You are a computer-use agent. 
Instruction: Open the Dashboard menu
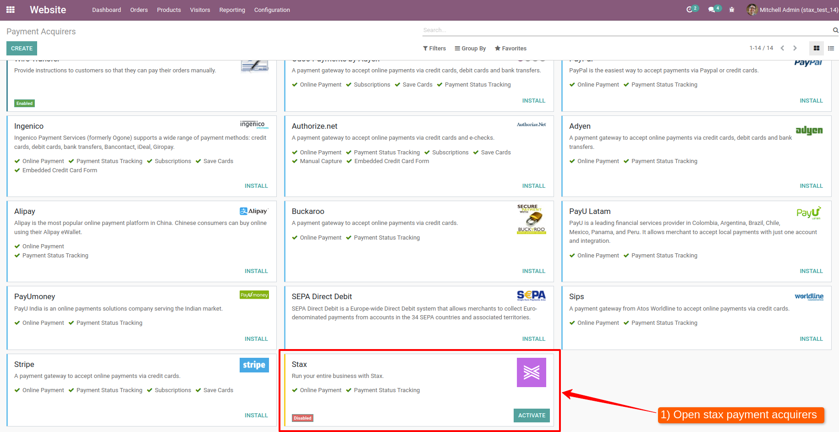(x=106, y=10)
